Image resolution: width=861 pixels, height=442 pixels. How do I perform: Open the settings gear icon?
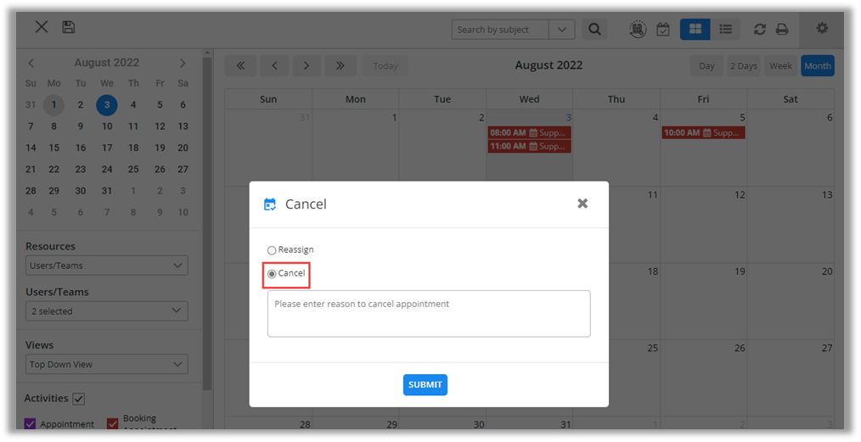[x=822, y=29]
